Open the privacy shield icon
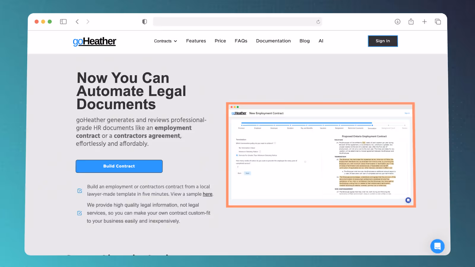Screen dimensions: 475x267 [x=145, y=22]
